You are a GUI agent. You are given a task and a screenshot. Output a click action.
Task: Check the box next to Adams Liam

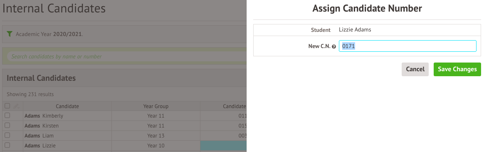click(x=7, y=135)
